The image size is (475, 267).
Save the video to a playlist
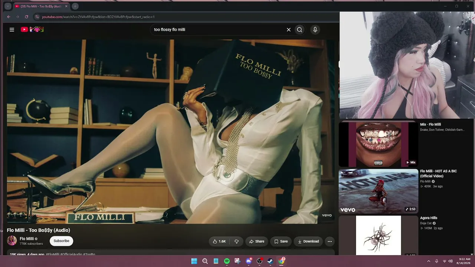(x=281, y=241)
